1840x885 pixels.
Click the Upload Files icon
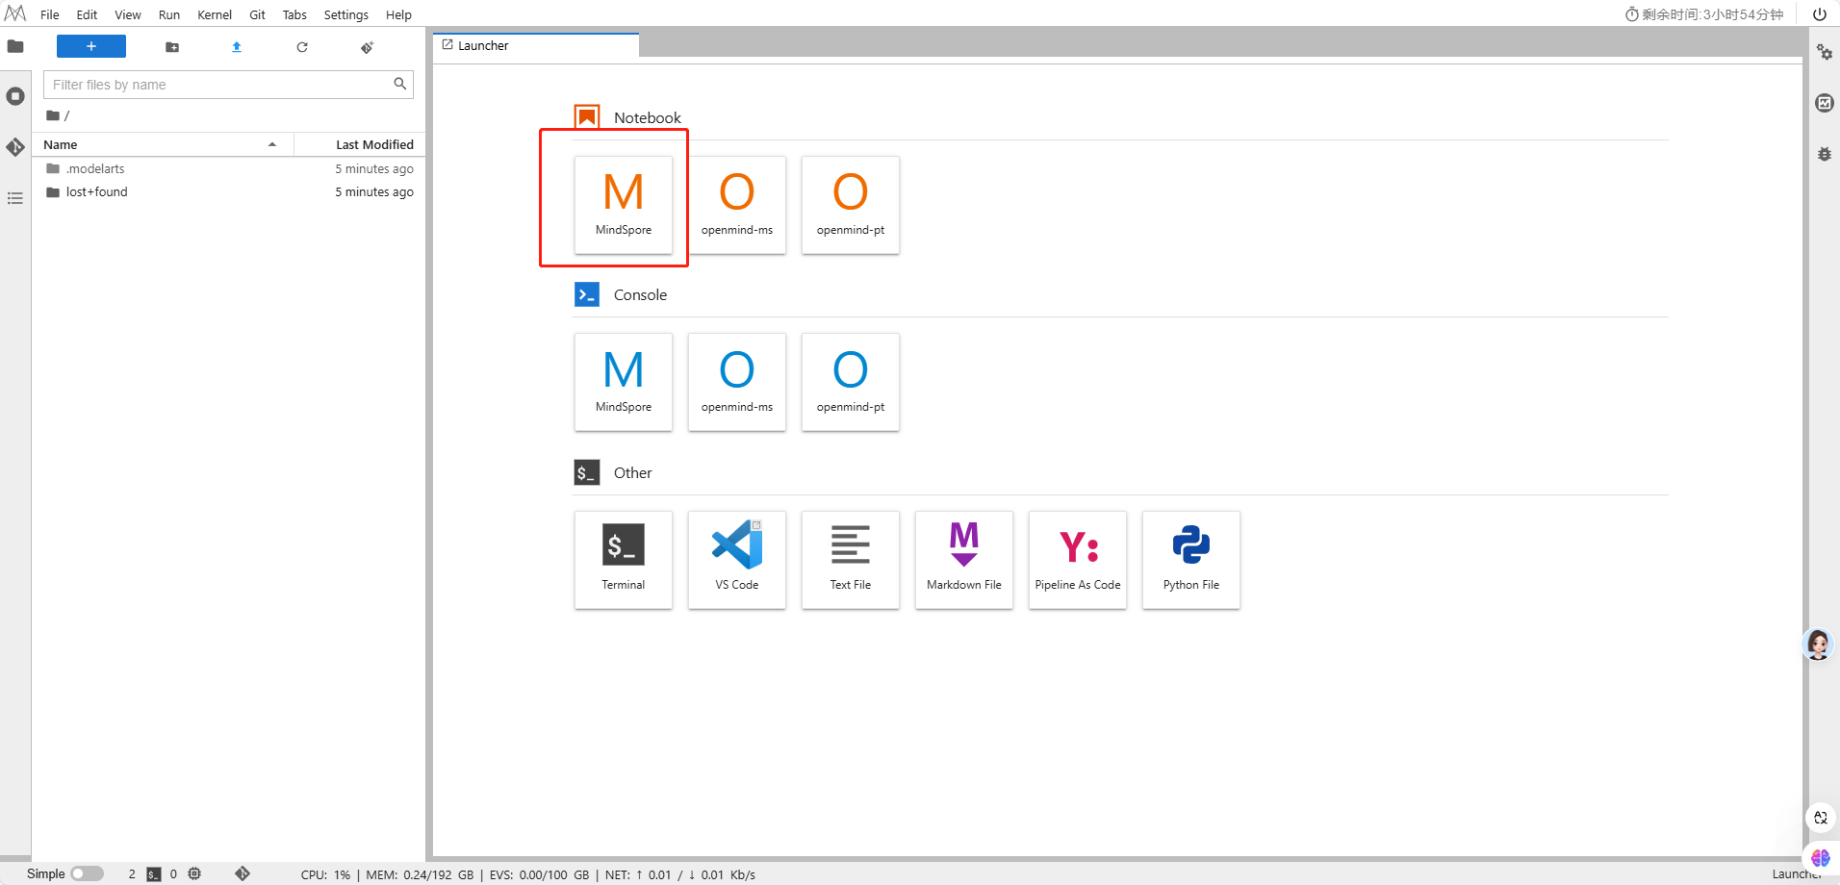tap(237, 47)
